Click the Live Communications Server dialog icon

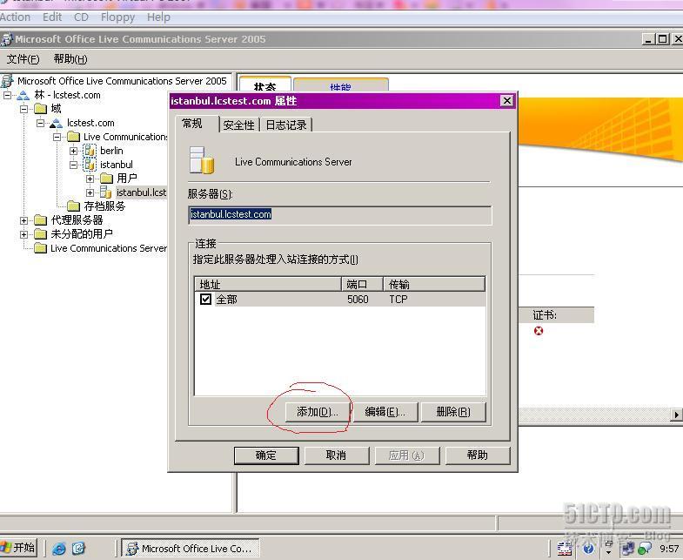click(202, 160)
